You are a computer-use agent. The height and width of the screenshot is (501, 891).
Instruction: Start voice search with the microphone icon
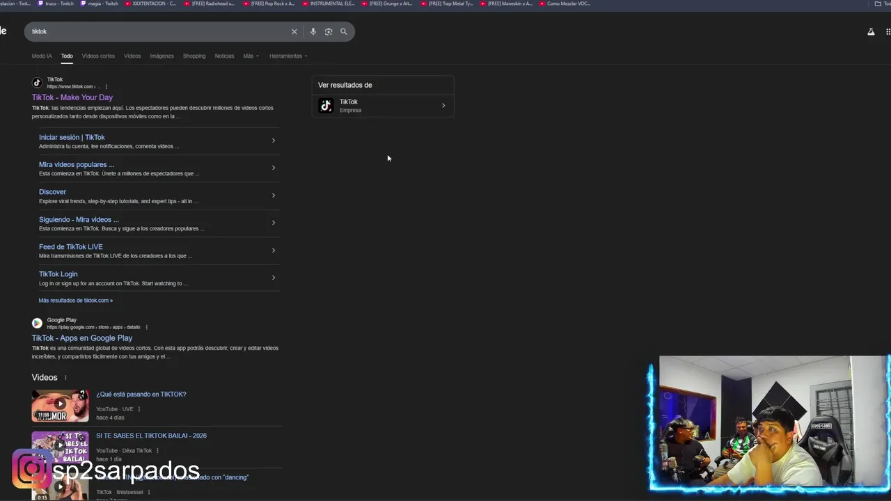pyautogui.click(x=313, y=31)
